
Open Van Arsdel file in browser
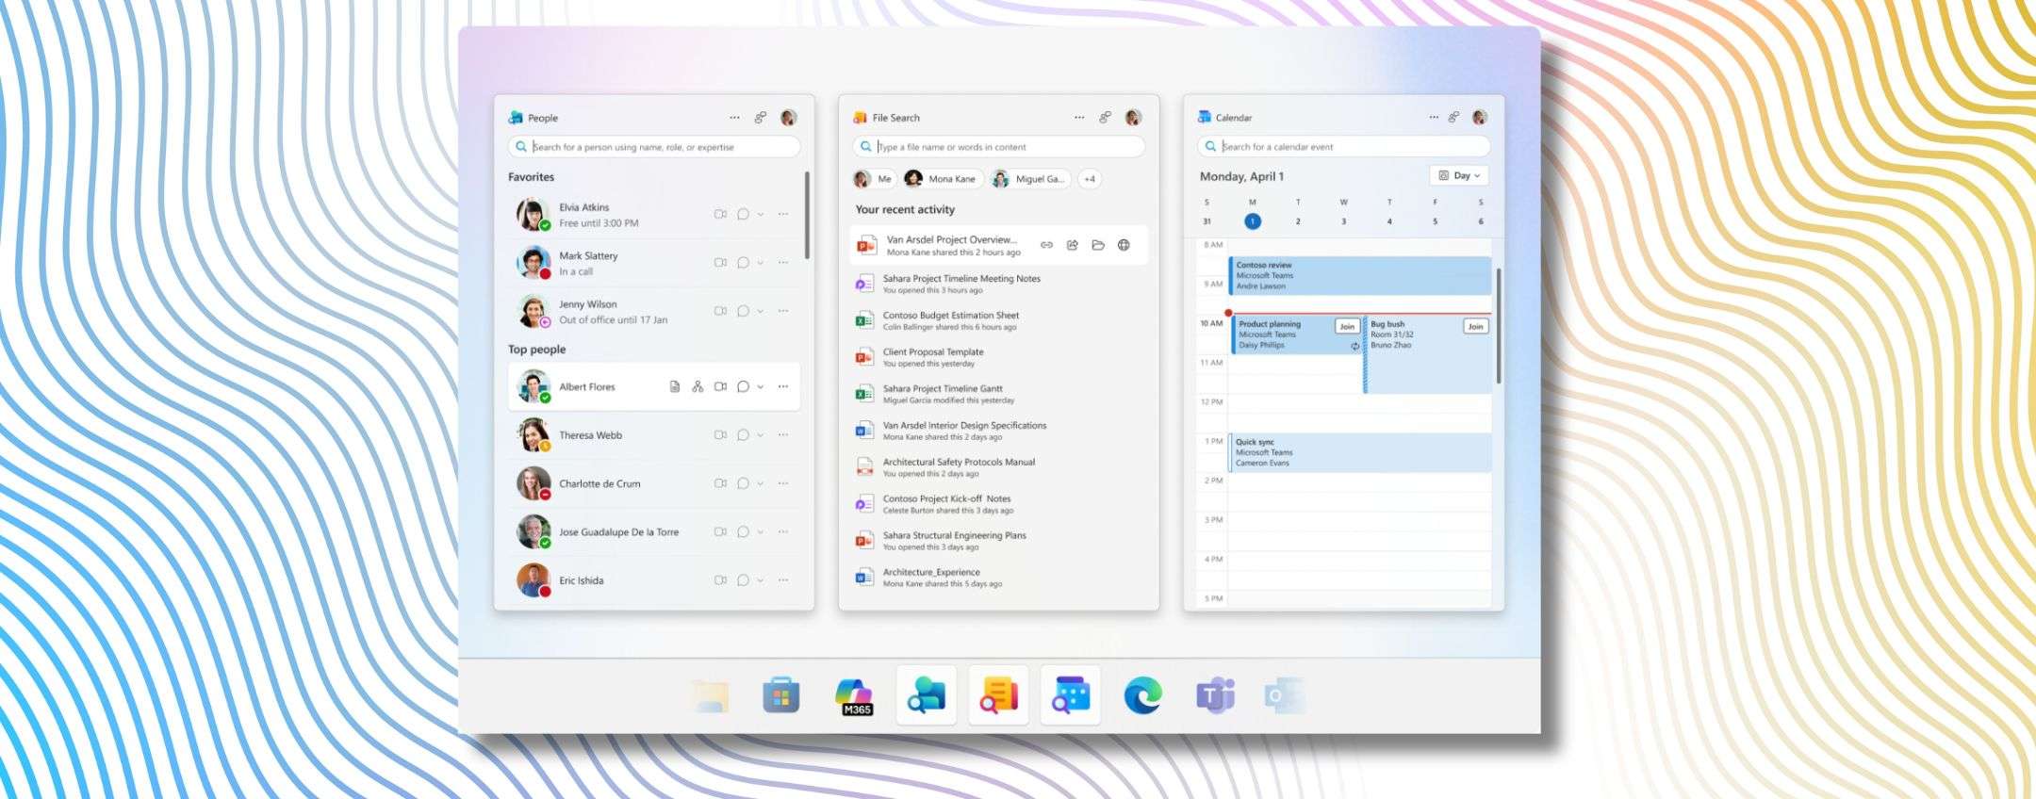1124,245
